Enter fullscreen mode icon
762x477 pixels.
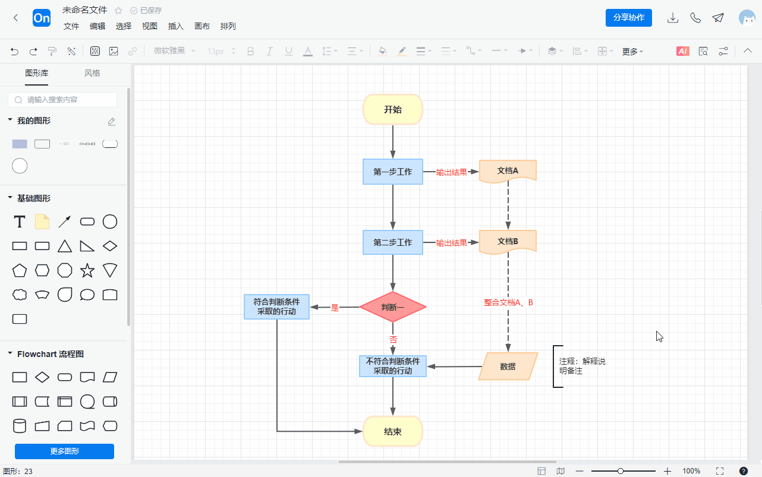(x=720, y=471)
